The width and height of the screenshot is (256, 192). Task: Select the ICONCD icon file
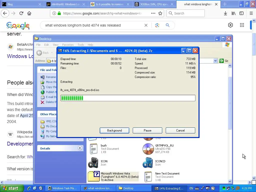pyautogui.click(x=148, y=163)
